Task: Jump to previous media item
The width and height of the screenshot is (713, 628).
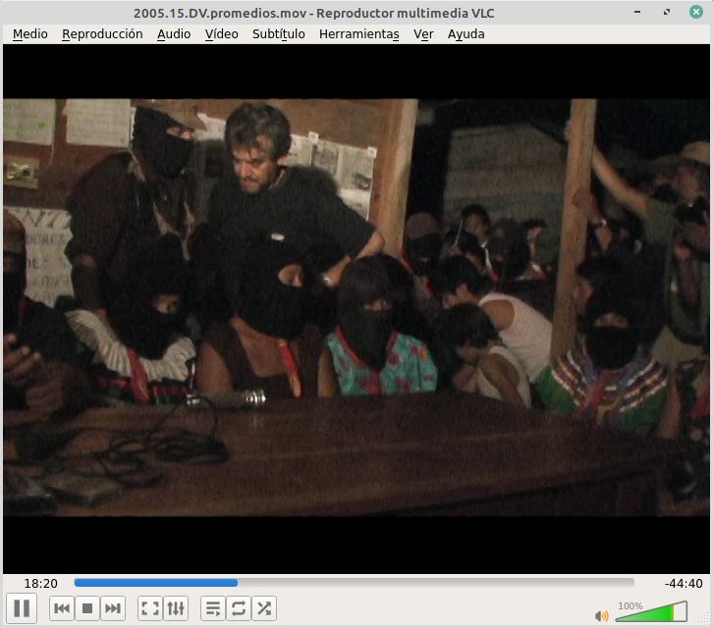Action: click(62, 608)
